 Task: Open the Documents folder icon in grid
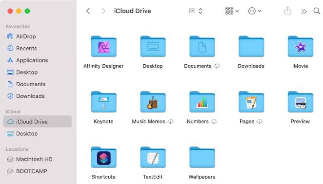pyautogui.click(x=202, y=46)
